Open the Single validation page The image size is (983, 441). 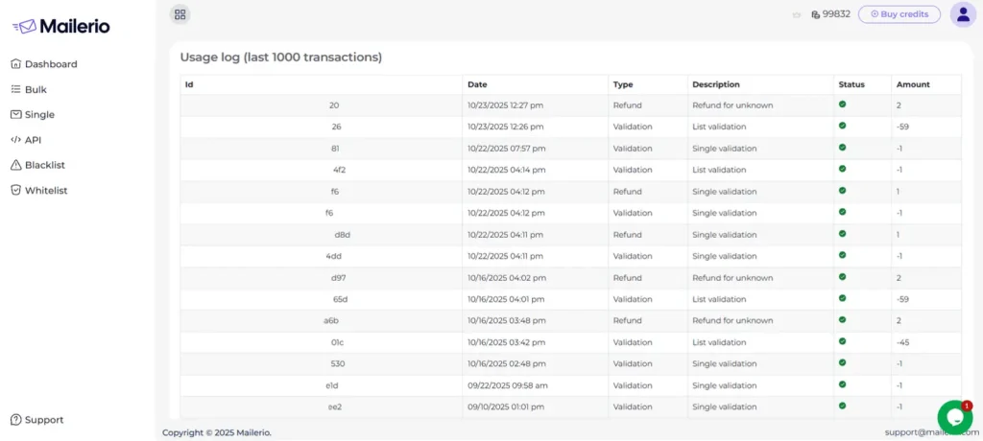point(33,115)
